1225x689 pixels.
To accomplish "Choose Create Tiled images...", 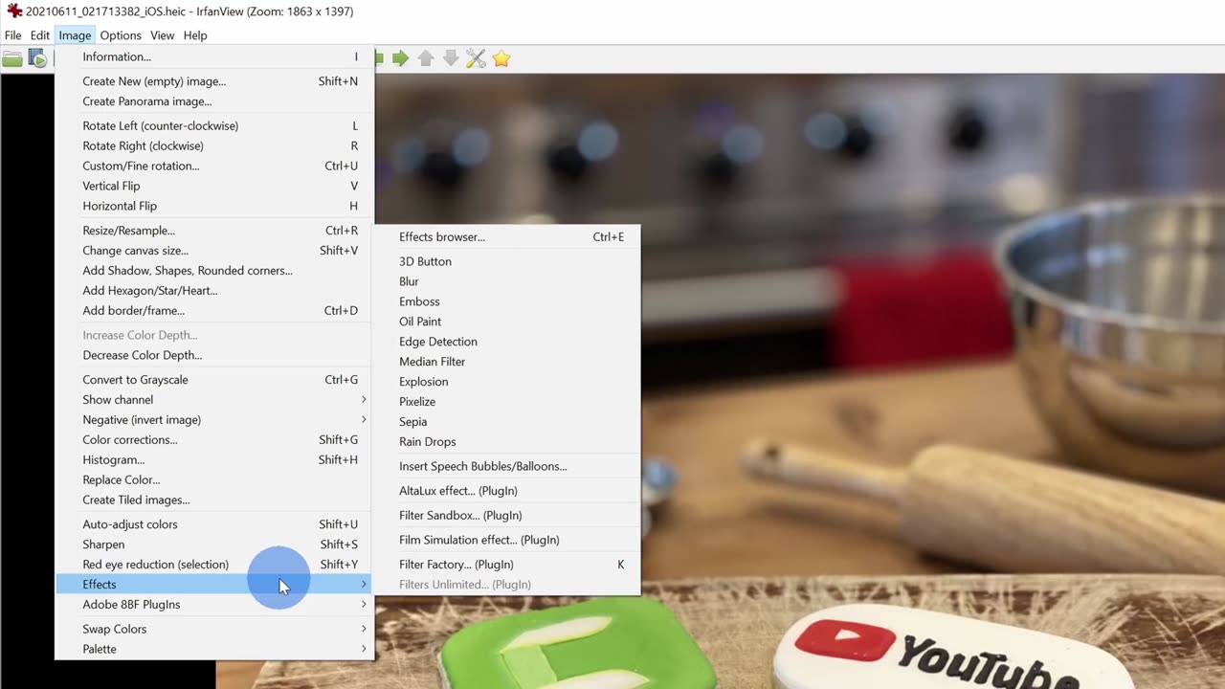I will pyautogui.click(x=213, y=500).
